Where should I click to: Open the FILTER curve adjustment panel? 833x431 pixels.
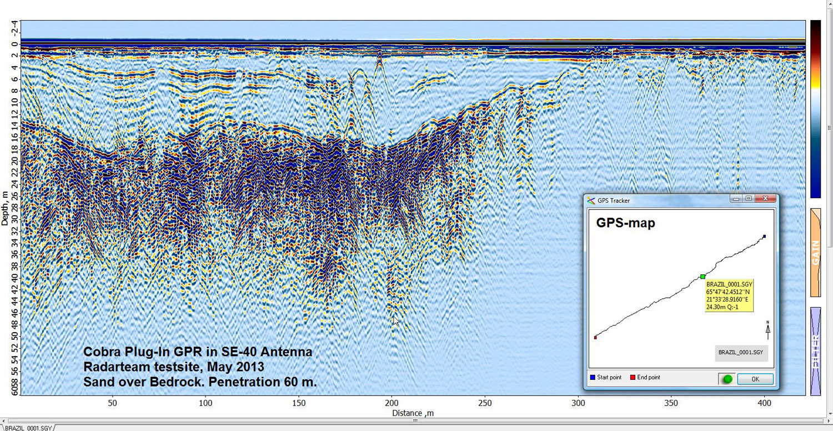click(x=816, y=350)
